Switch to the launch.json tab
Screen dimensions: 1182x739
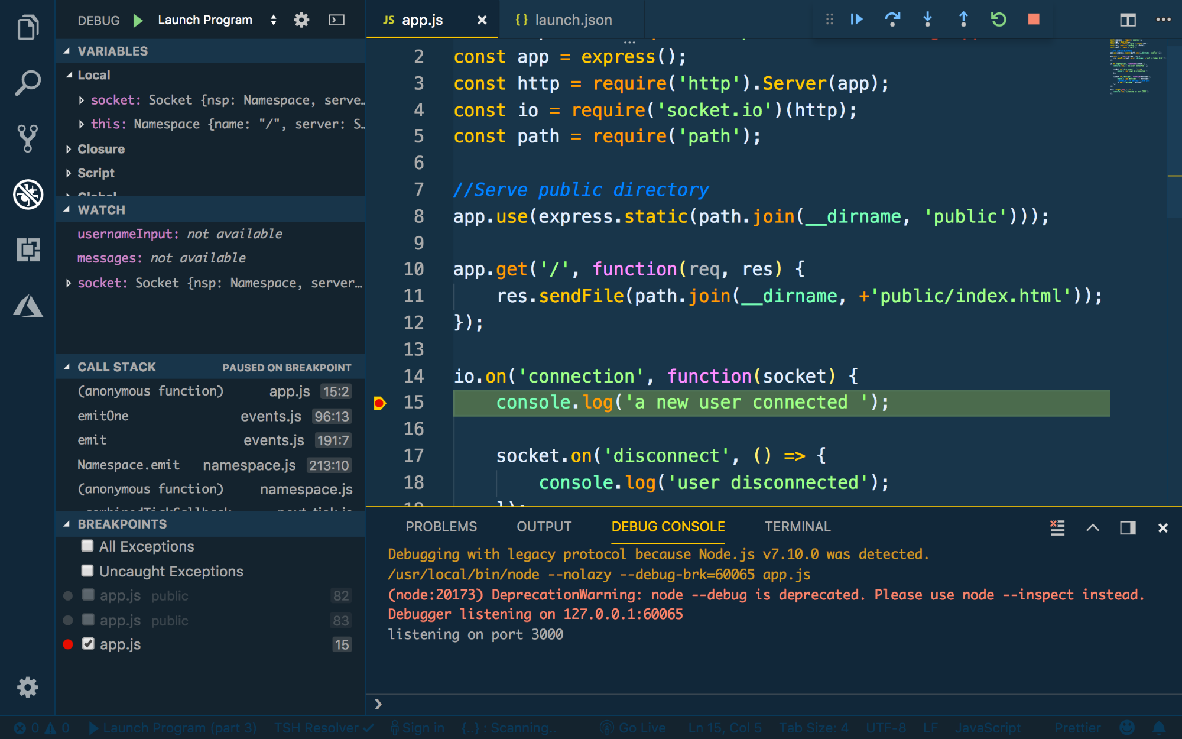[569, 20]
